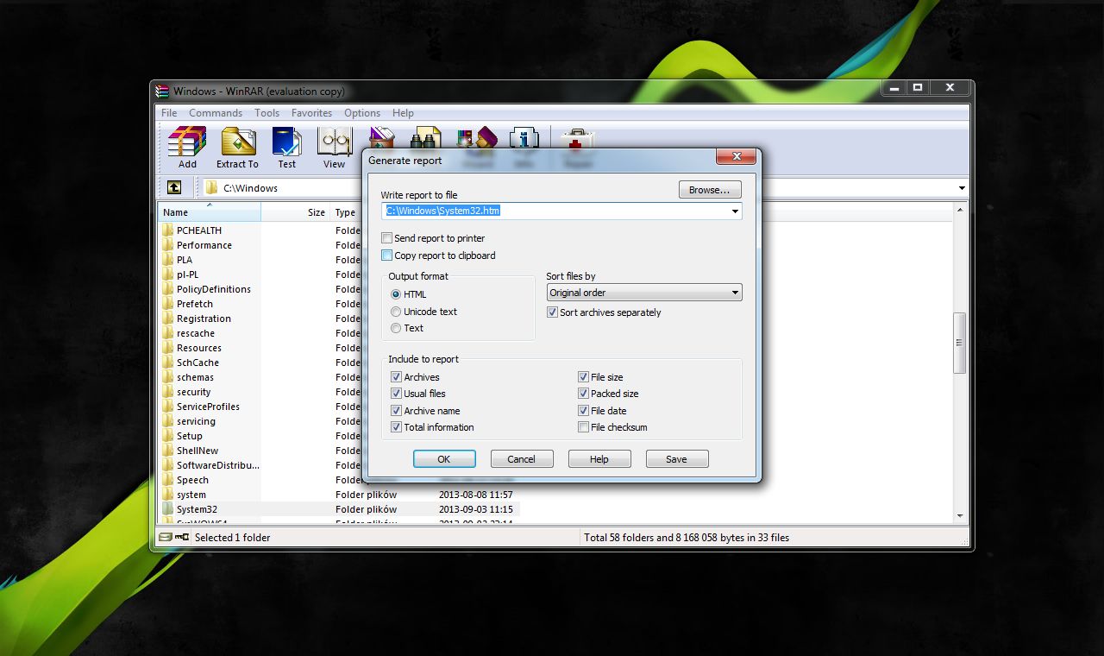Click the file list vertical scrollbar thumb
Viewport: 1104px width, 656px height.
[x=959, y=343]
